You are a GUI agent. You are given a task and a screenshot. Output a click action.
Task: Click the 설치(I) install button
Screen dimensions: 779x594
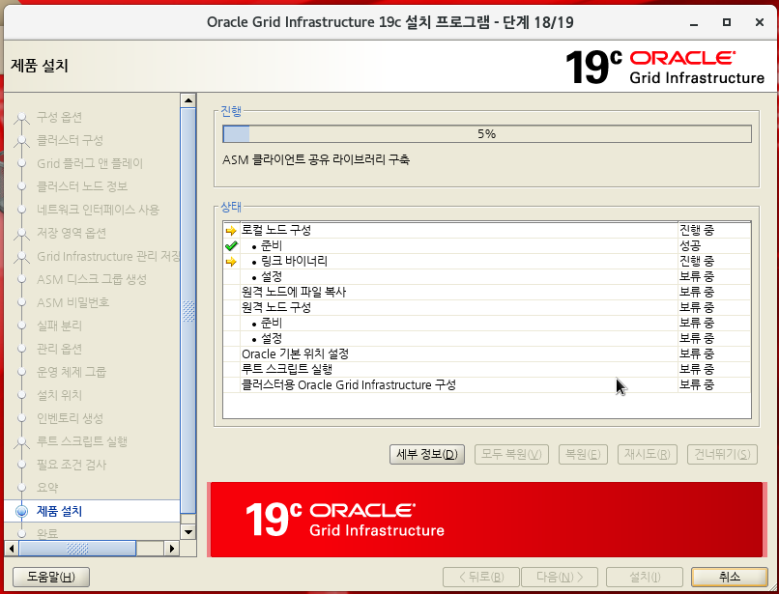point(645,577)
